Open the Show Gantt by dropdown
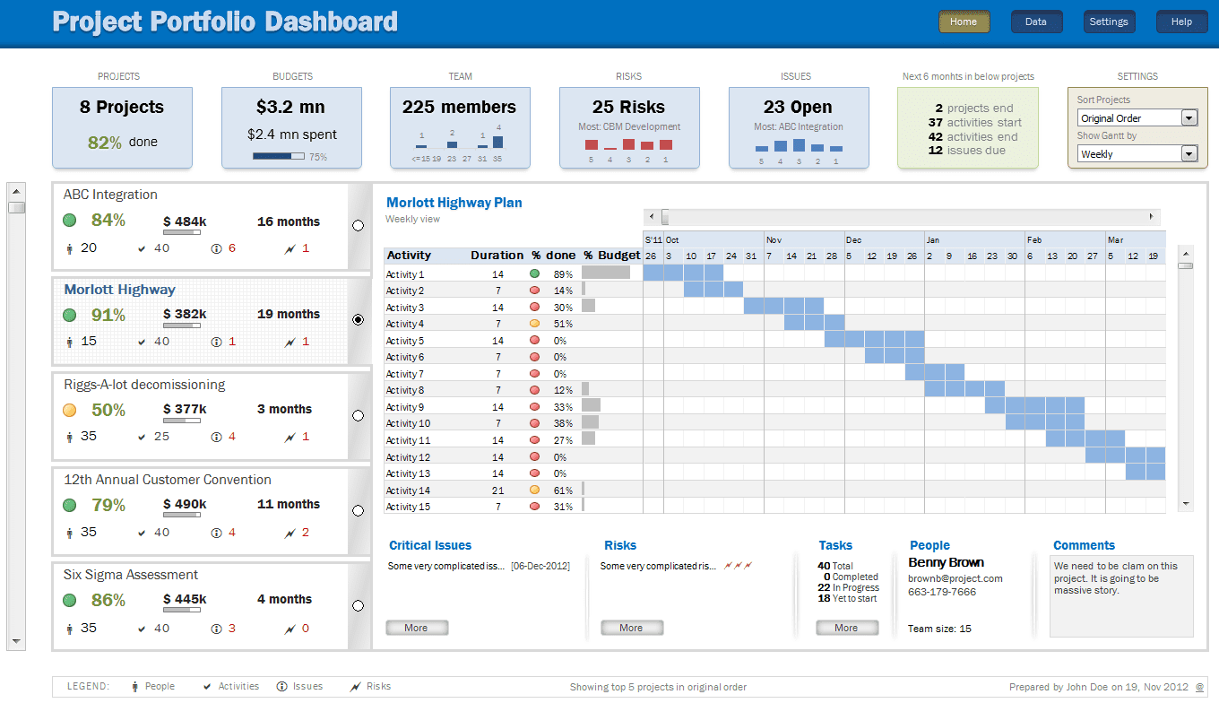 click(x=1189, y=153)
